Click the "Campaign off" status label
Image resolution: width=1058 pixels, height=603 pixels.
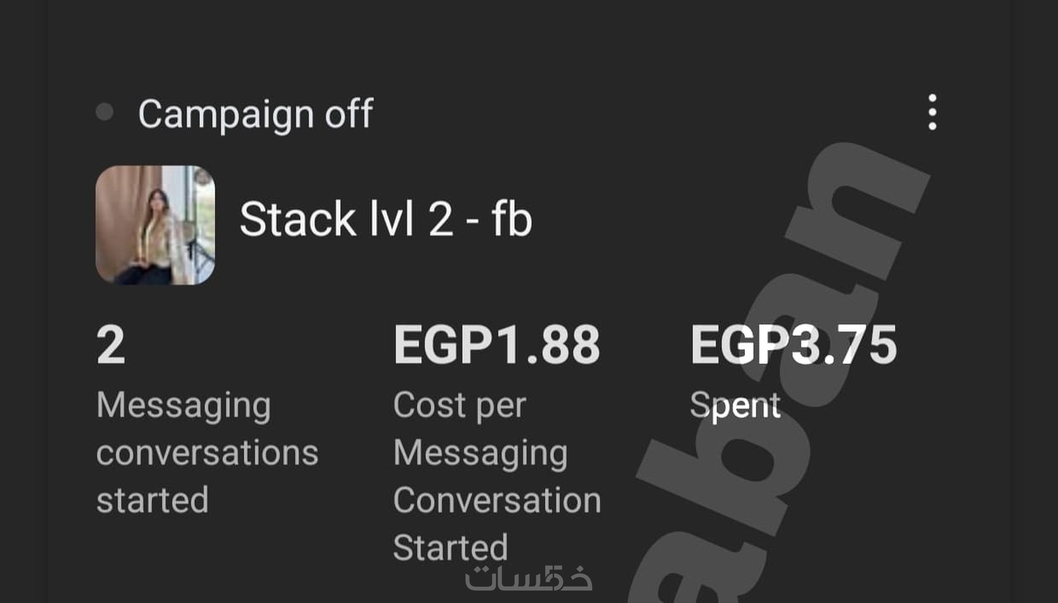pyautogui.click(x=255, y=114)
